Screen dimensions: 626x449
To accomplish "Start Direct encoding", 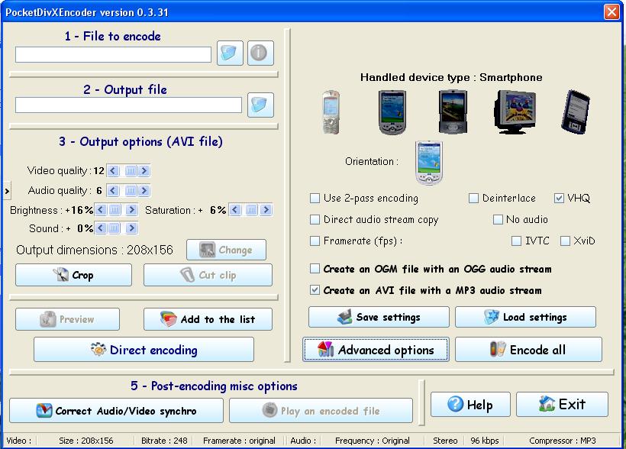I will click(144, 350).
